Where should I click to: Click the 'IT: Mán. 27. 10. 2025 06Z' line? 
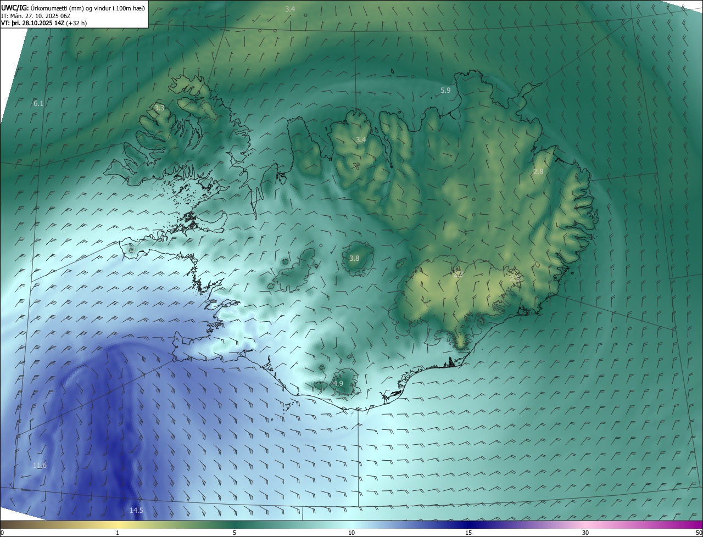[36, 16]
